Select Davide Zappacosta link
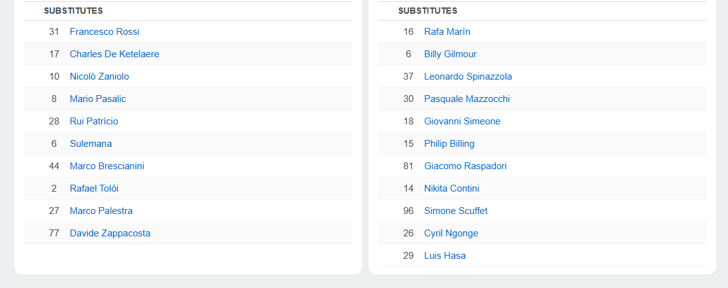This screenshot has width=728, height=288. pos(110,233)
